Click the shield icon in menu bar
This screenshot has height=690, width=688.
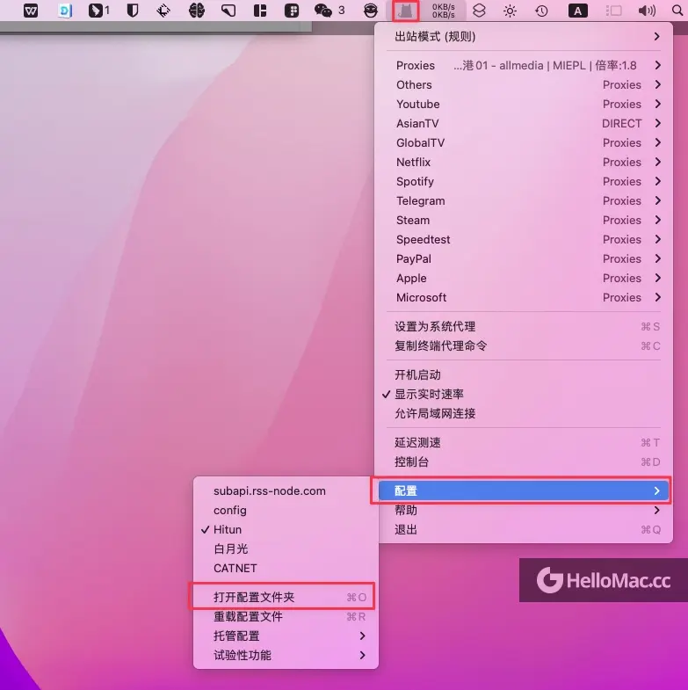[133, 11]
